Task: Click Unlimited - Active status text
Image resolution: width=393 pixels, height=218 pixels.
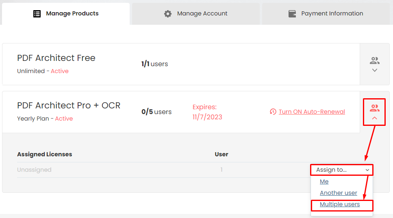Action: pos(43,71)
